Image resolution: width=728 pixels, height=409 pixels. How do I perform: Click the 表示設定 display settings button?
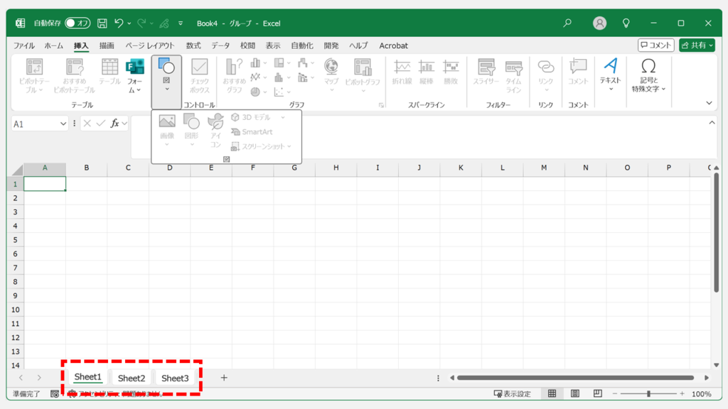click(512, 393)
